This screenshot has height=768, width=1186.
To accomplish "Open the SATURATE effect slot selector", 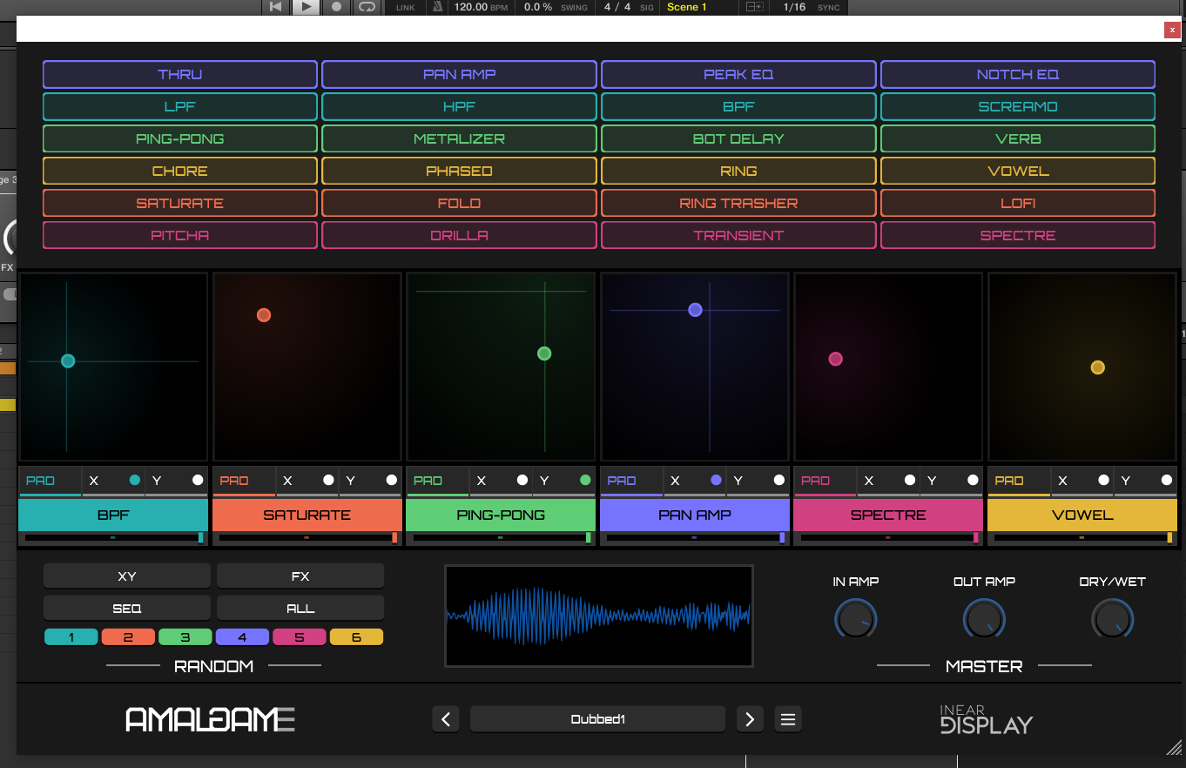I will pyautogui.click(x=307, y=515).
